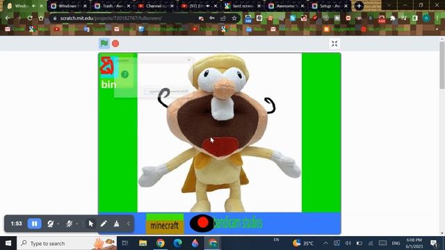Click the plush toy image on stage
The height and width of the screenshot is (250, 445).
tap(220, 133)
